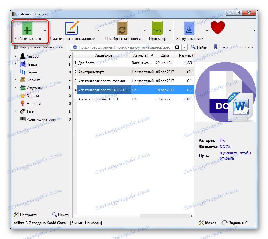Select book Как конвертировать формат ...
The image size is (268, 239).
coord(134,81)
